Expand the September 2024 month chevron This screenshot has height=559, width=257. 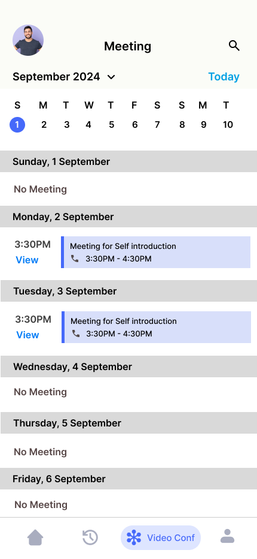tap(111, 77)
